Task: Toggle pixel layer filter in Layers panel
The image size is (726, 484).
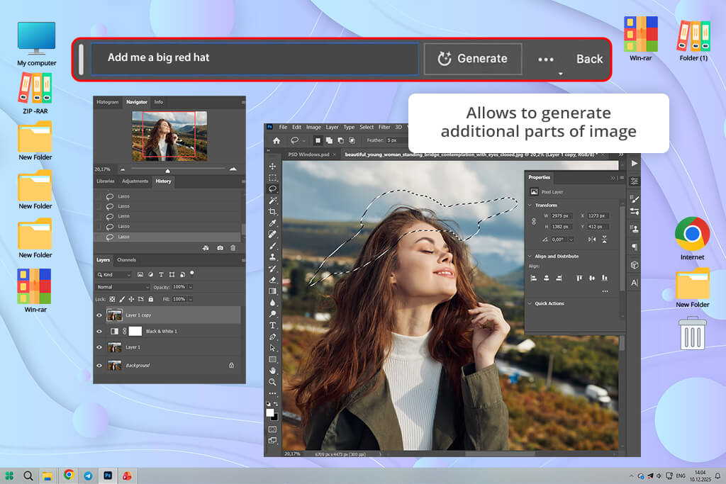Action: pos(140,274)
